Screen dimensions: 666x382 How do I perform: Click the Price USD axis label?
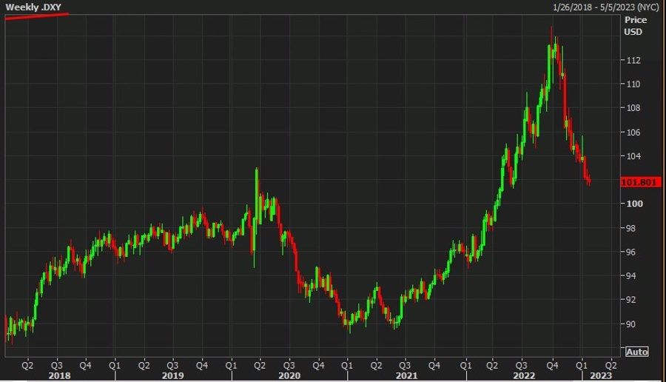636,26
